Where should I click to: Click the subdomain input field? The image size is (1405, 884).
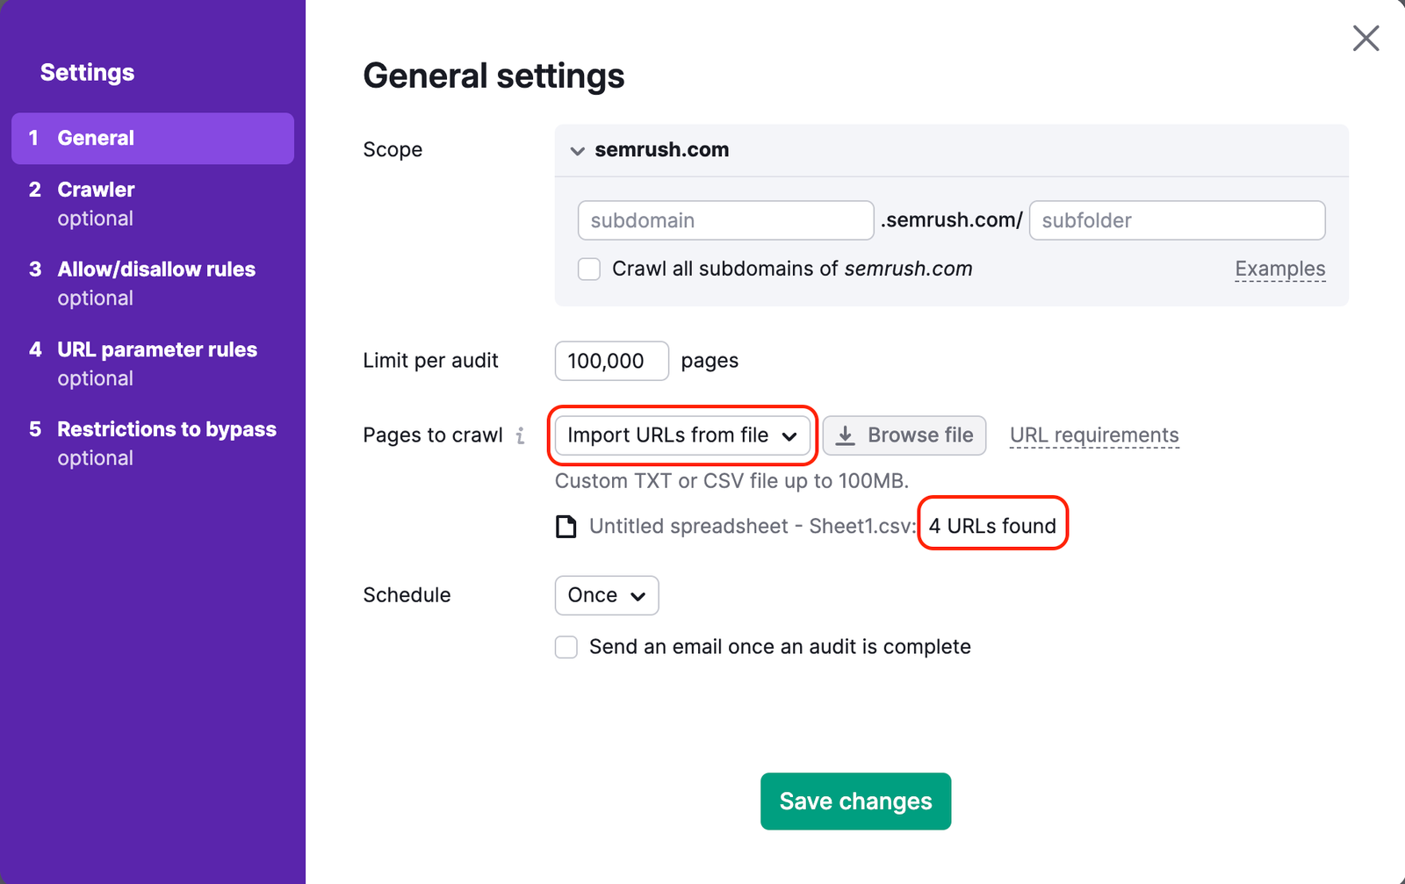(725, 220)
